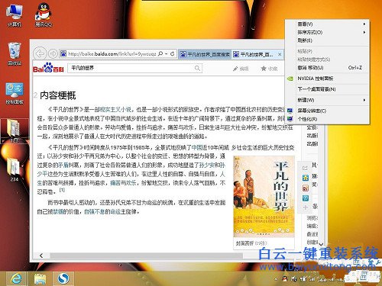Open 个性化(R) from context menu
Screen dimensions: 382x286
[327, 119]
